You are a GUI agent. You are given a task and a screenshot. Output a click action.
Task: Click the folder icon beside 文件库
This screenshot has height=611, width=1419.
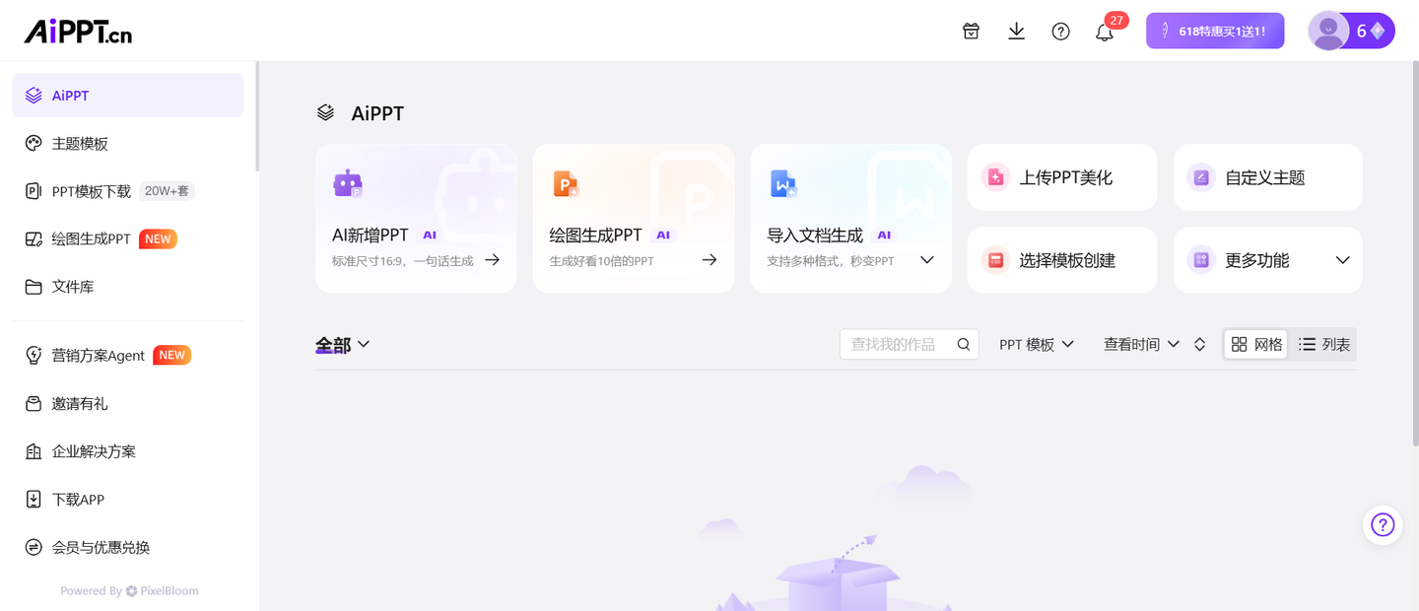coord(34,287)
